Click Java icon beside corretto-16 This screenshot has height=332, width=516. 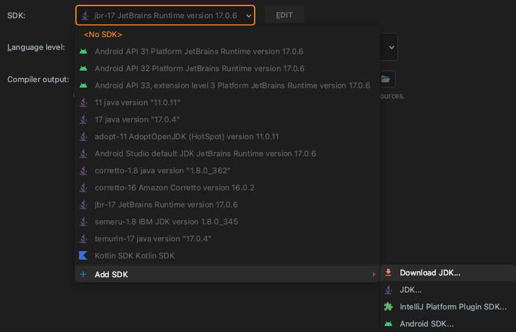[84, 188]
